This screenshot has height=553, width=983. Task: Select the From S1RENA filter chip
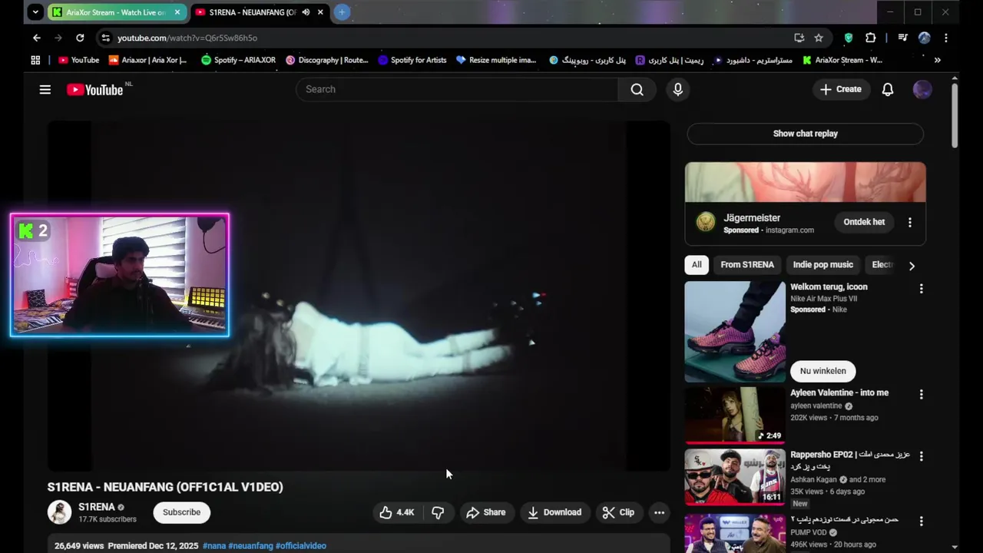coord(747,265)
